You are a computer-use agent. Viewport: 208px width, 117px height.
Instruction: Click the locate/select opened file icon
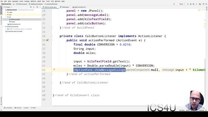point(31,7)
